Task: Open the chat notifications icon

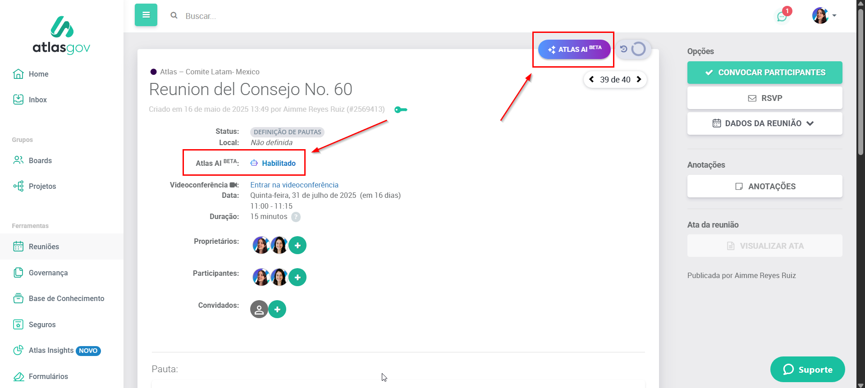Action: click(x=782, y=16)
